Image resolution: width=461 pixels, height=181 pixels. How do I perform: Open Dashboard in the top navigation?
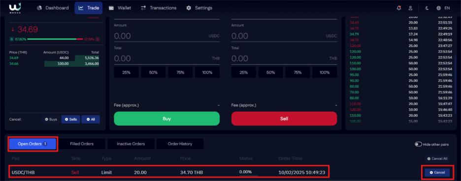[53, 8]
